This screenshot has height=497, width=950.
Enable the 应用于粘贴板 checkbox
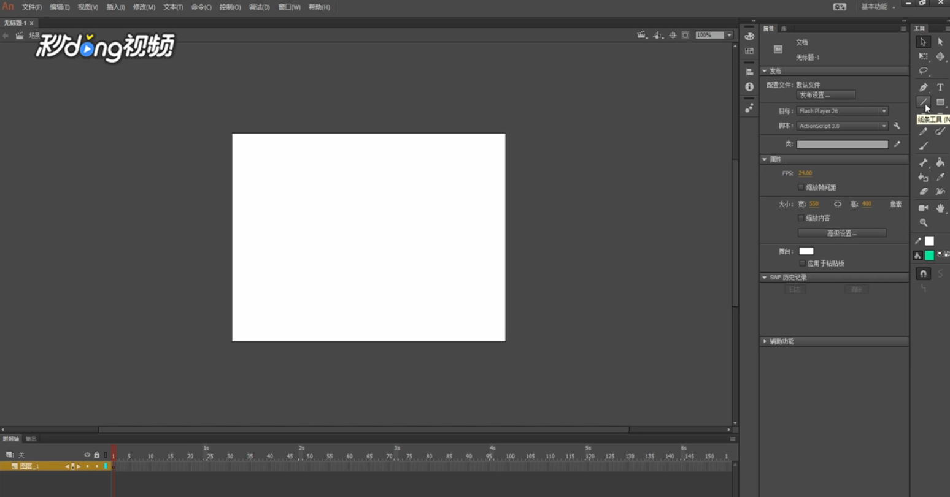click(x=802, y=264)
